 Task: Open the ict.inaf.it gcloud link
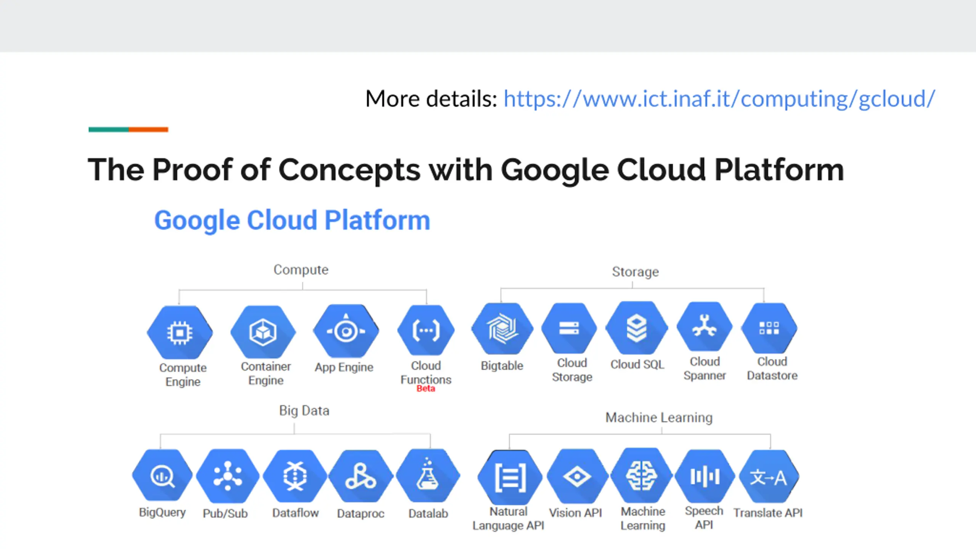tap(719, 99)
